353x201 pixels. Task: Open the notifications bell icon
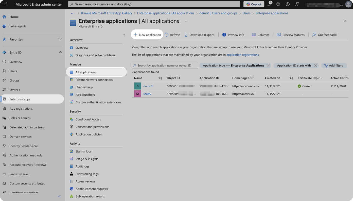269,4
